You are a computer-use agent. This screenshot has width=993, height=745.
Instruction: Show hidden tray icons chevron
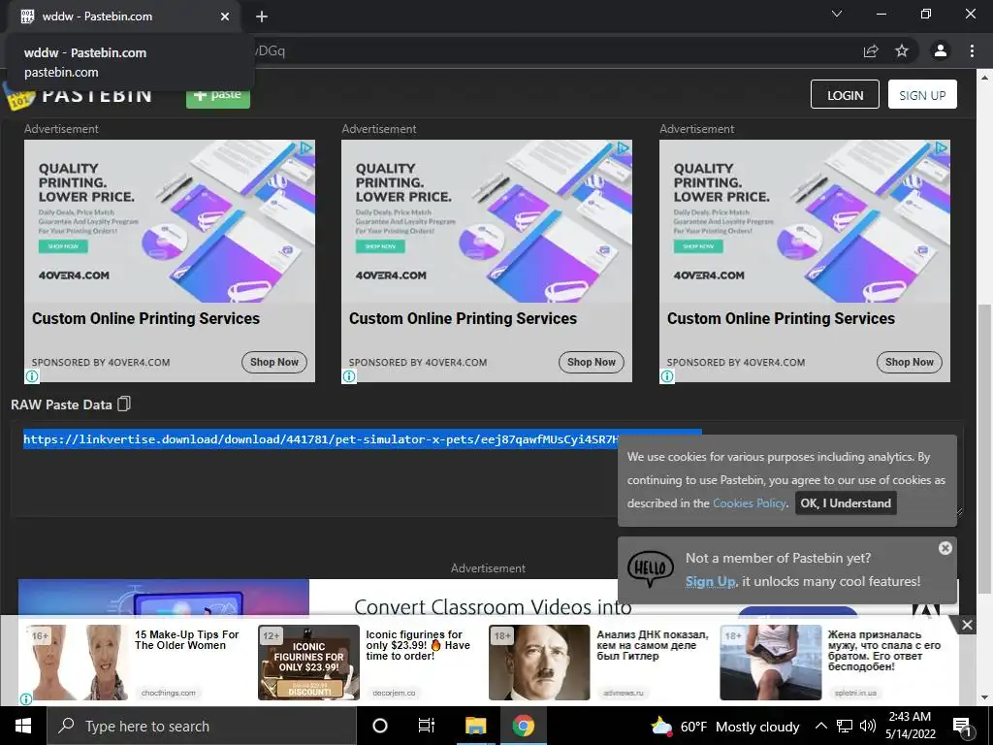[820, 726]
